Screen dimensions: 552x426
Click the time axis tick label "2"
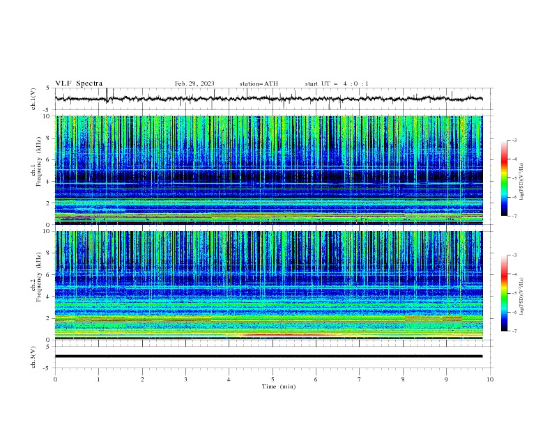pos(142,379)
